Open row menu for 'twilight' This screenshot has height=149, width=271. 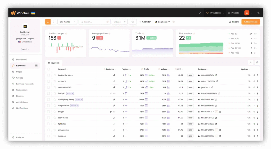[x=258, y=112]
